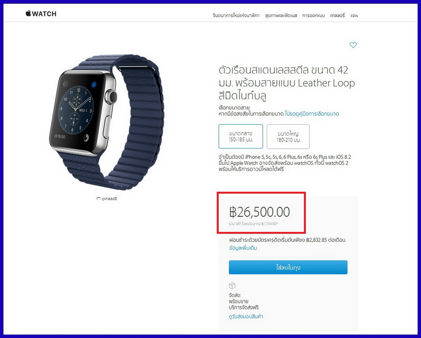Open the การออกแบบ menu item
Image resolution: width=421 pixels, height=338 pixels.
click(313, 15)
